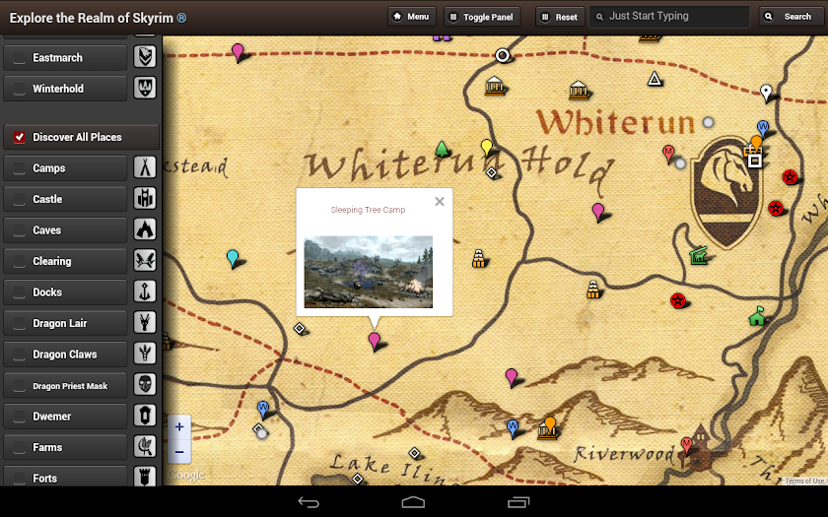The image size is (828, 517).
Task: Click the Reset button
Action: [560, 17]
